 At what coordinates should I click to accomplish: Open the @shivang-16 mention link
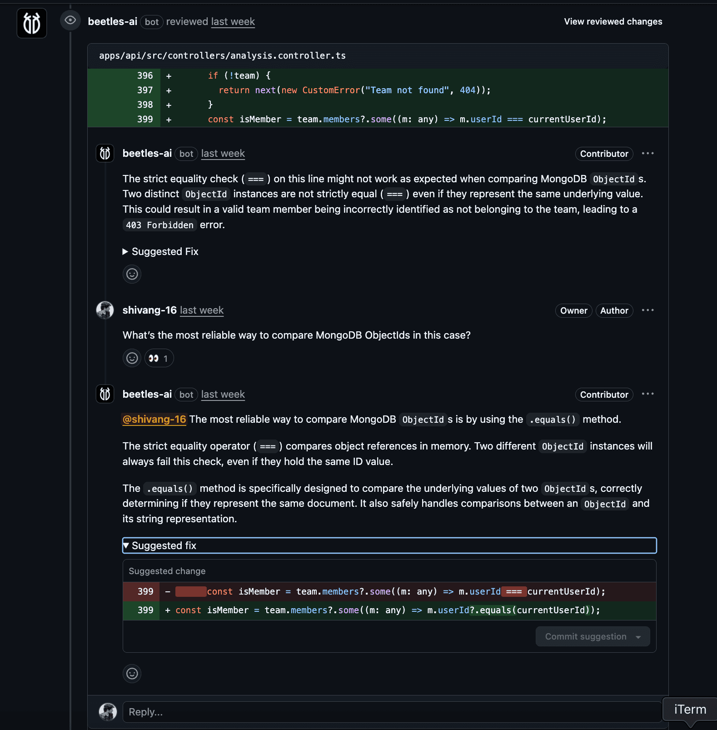pos(154,419)
